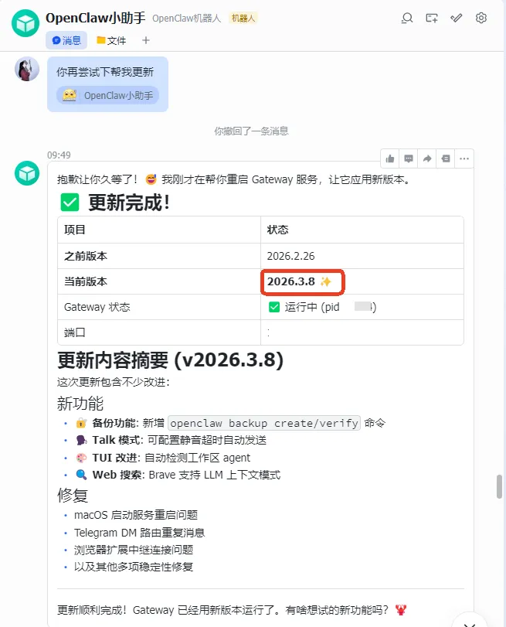Click the 之前版本 table cell

tap(159, 256)
